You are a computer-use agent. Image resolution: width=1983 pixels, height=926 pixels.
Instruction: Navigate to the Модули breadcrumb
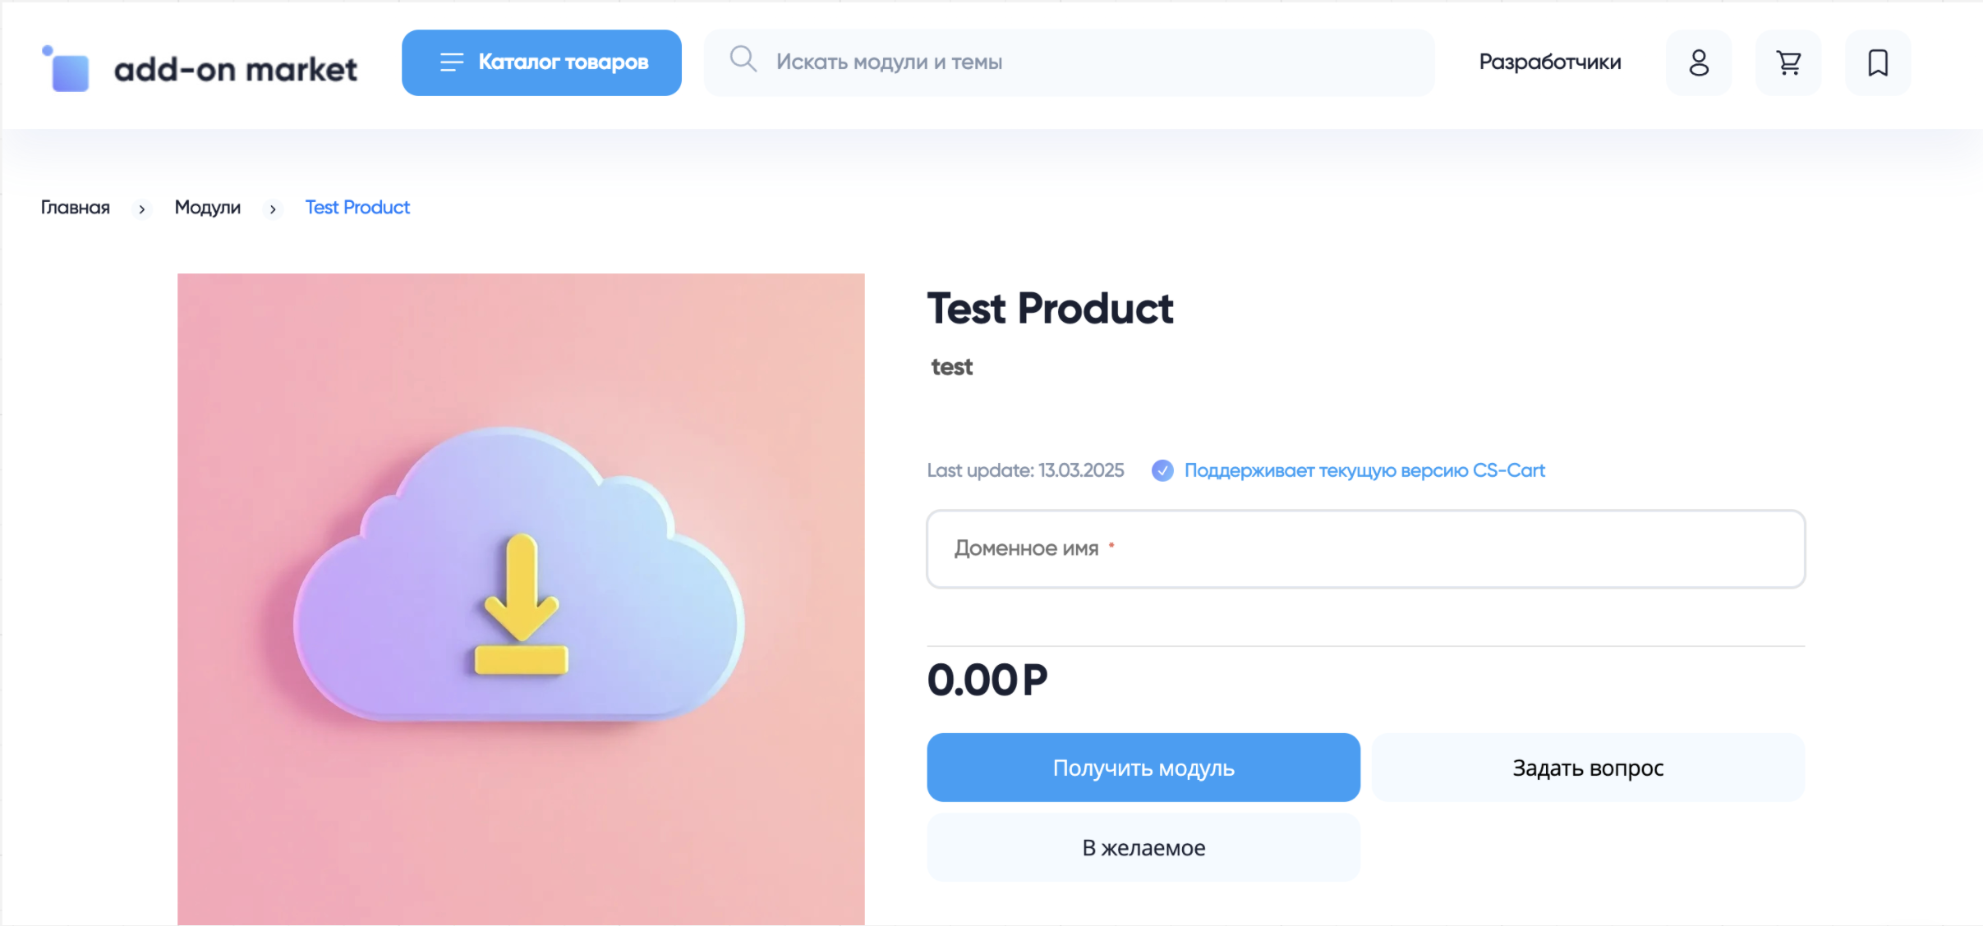tap(208, 208)
